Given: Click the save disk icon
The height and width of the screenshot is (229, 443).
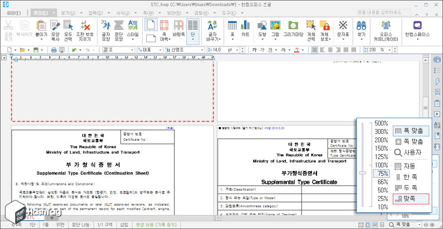Looking at the screenshot, I should click(x=36, y=50).
